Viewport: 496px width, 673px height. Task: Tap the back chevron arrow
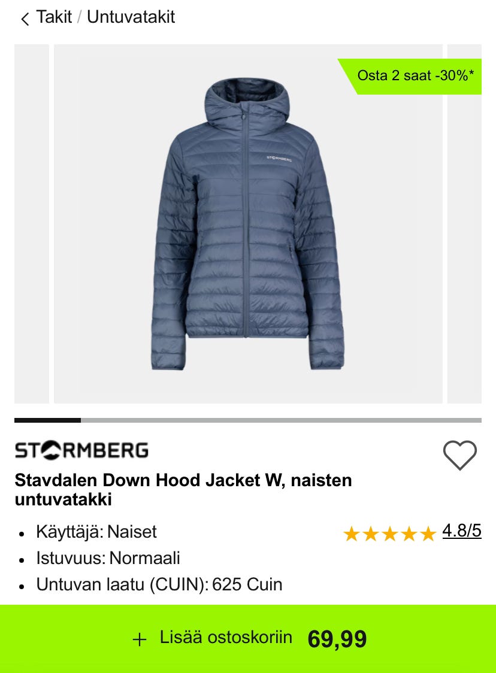point(25,19)
